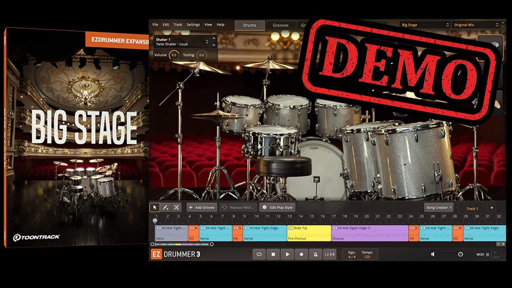Image resolution: width=512 pixels, height=288 pixels.
Task: Step to next instrument with down arrow
Action: pyautogui.click(x=214, y=45)
